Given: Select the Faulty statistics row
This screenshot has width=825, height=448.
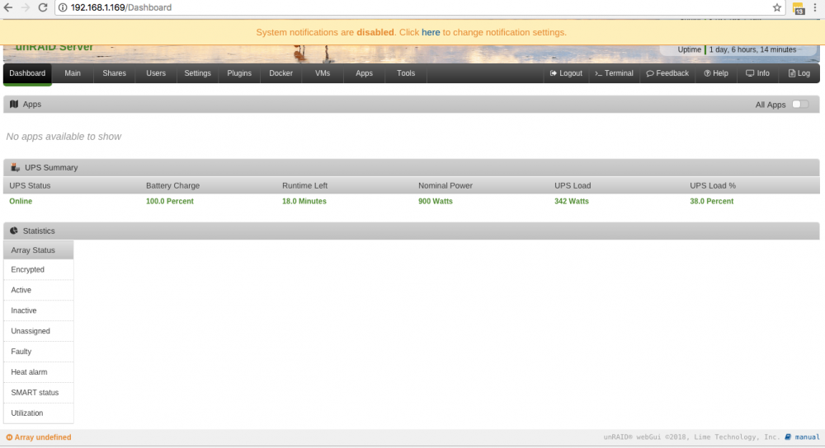Looking at the screenshot, I should coord(39,352).
